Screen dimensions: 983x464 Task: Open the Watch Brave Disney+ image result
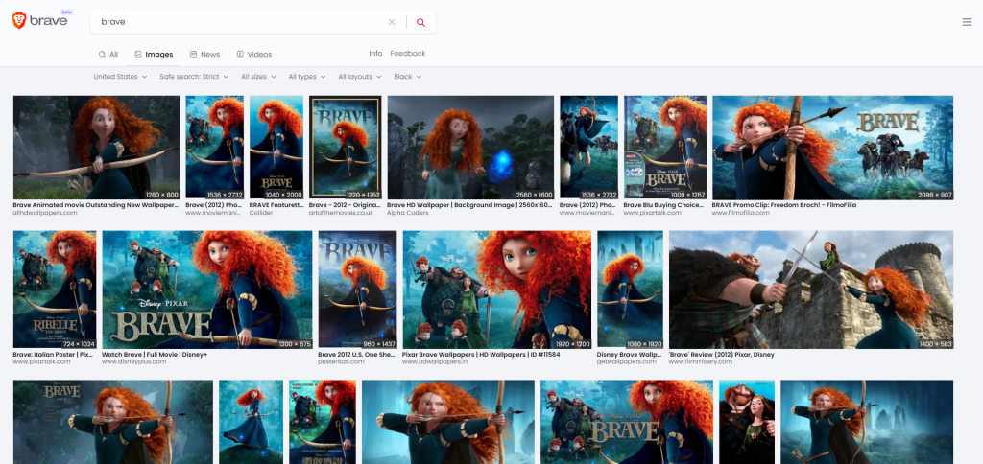point(206,290)
